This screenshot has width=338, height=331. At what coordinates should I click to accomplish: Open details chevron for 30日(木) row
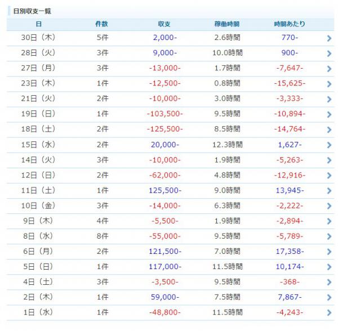[x=329, y=38]
